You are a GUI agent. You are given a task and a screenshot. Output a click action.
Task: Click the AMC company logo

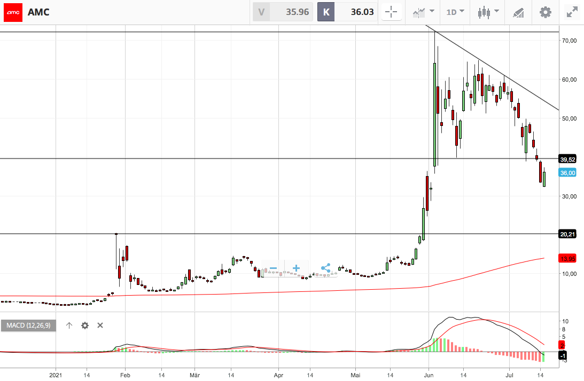(x=13, y=12)
